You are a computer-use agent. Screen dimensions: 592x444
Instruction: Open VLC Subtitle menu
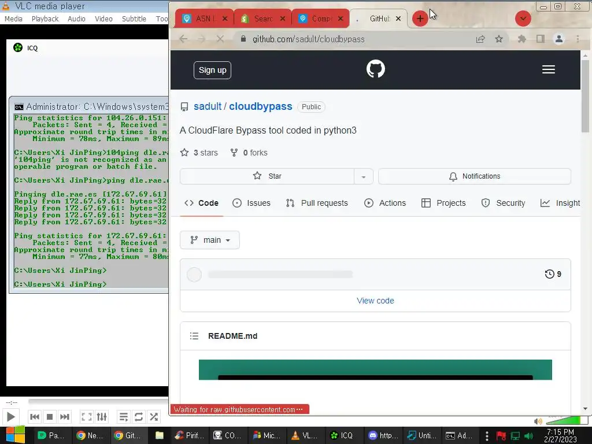pos(134,18)
